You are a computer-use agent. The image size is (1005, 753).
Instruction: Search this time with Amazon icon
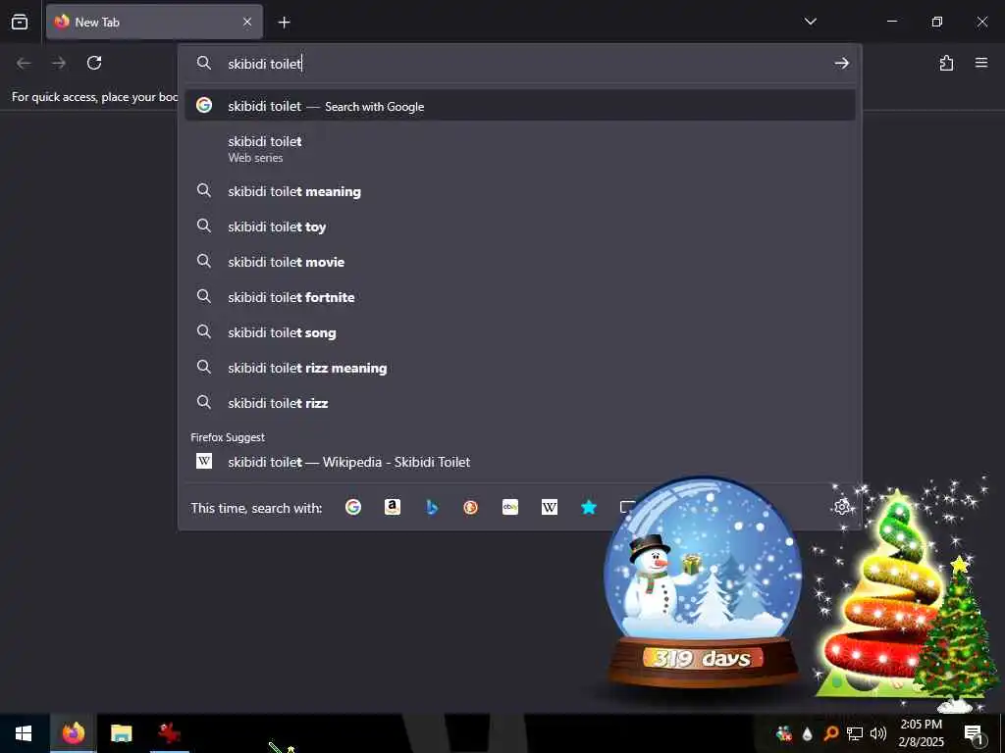(x=393, y=507)
